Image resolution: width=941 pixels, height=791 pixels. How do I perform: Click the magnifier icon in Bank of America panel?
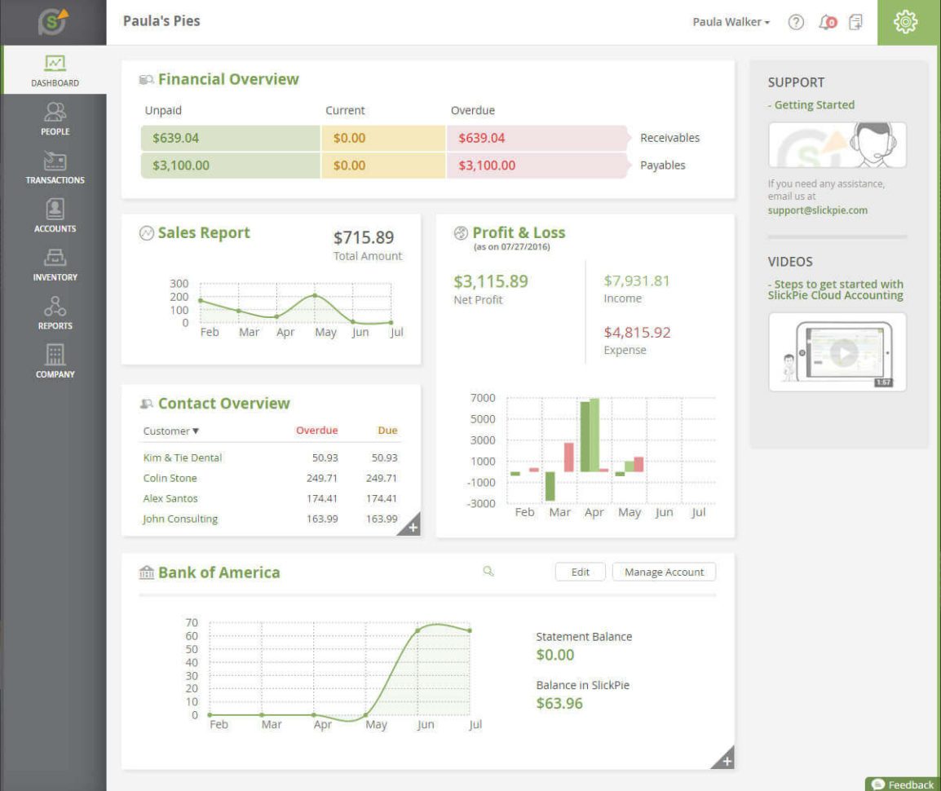[x=488, y=572]
